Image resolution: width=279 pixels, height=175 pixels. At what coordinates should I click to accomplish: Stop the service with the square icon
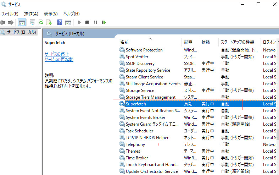click(x=87, y=22)
